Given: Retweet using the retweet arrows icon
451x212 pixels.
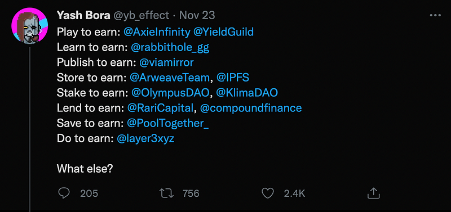Looking at the screenshot, I should (x=166, y=193).
